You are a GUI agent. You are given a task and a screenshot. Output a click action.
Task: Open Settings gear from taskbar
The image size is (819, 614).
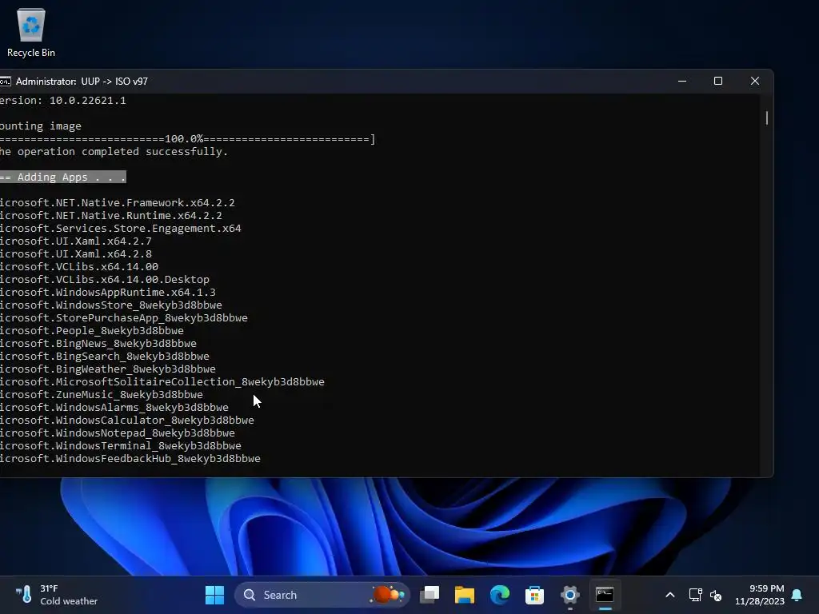569,595
